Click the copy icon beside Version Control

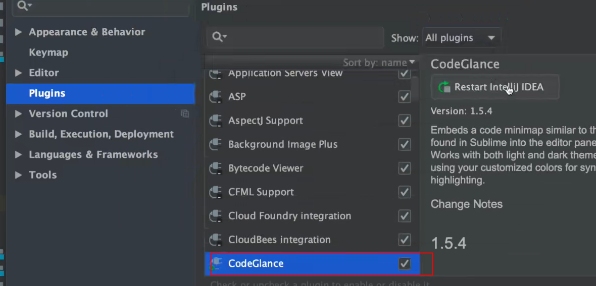pos(185,113)
